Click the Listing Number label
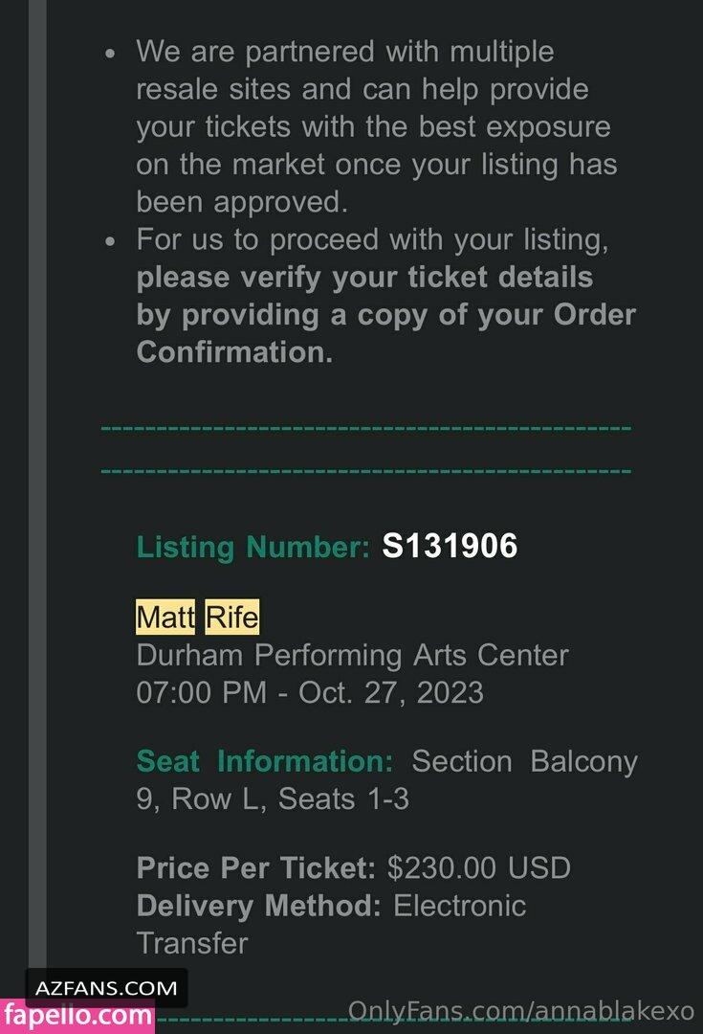 click(253, 548)
